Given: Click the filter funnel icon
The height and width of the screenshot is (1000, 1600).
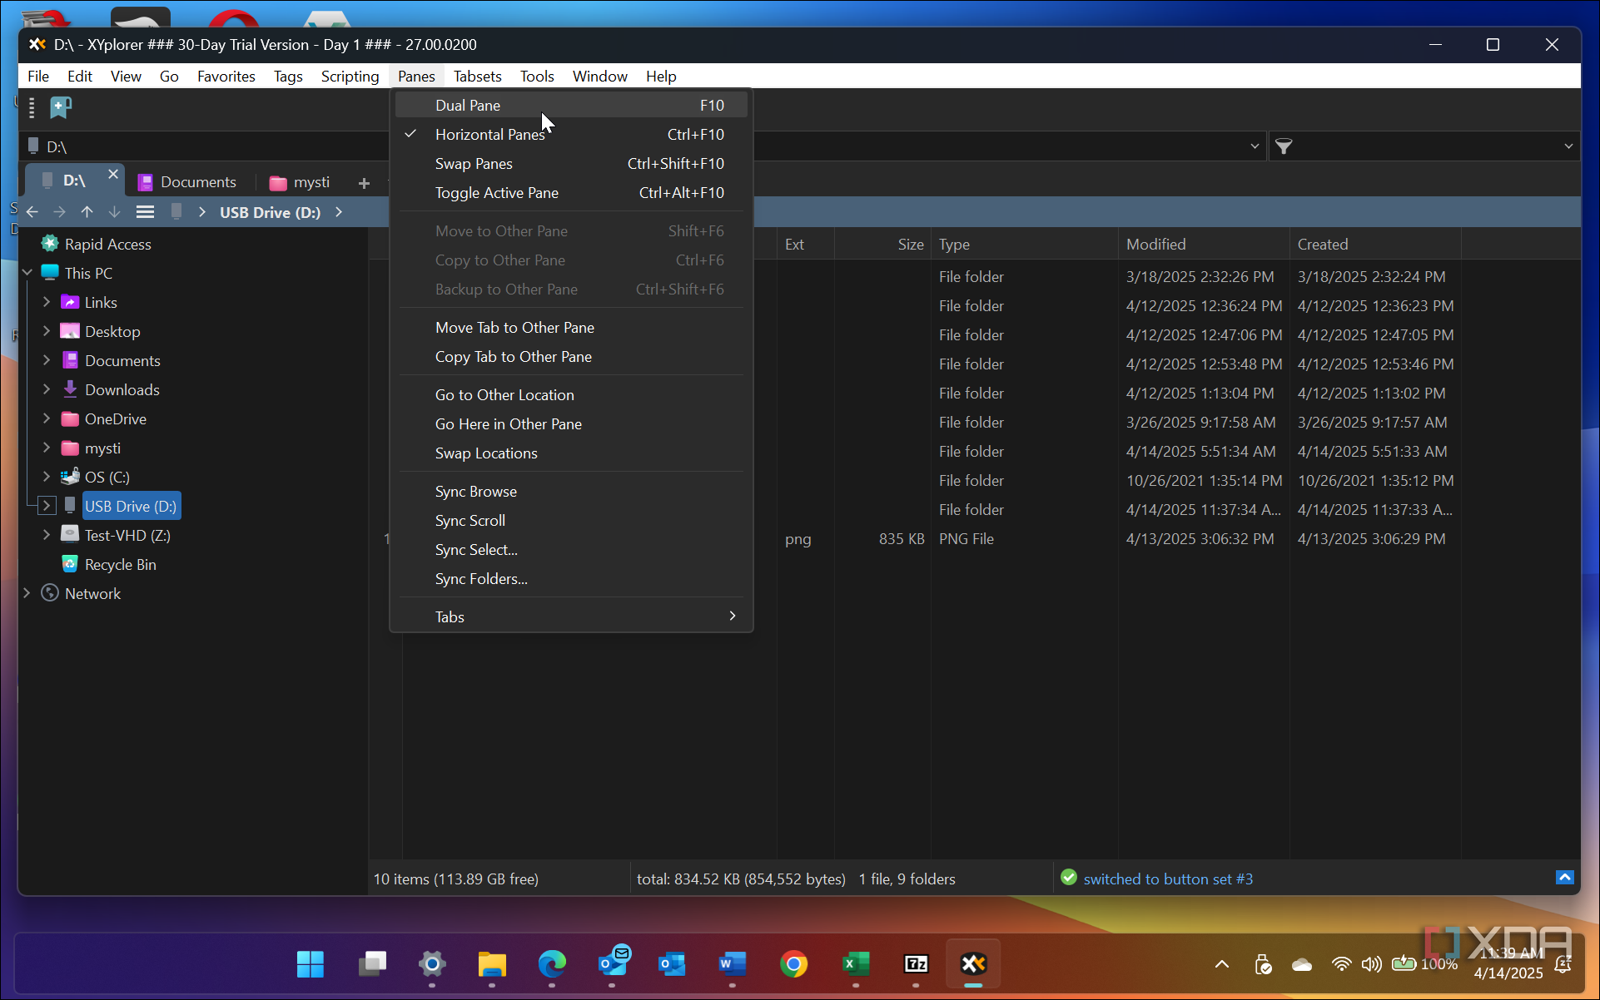Looking at the screenshot, I should click(1284, 146).
